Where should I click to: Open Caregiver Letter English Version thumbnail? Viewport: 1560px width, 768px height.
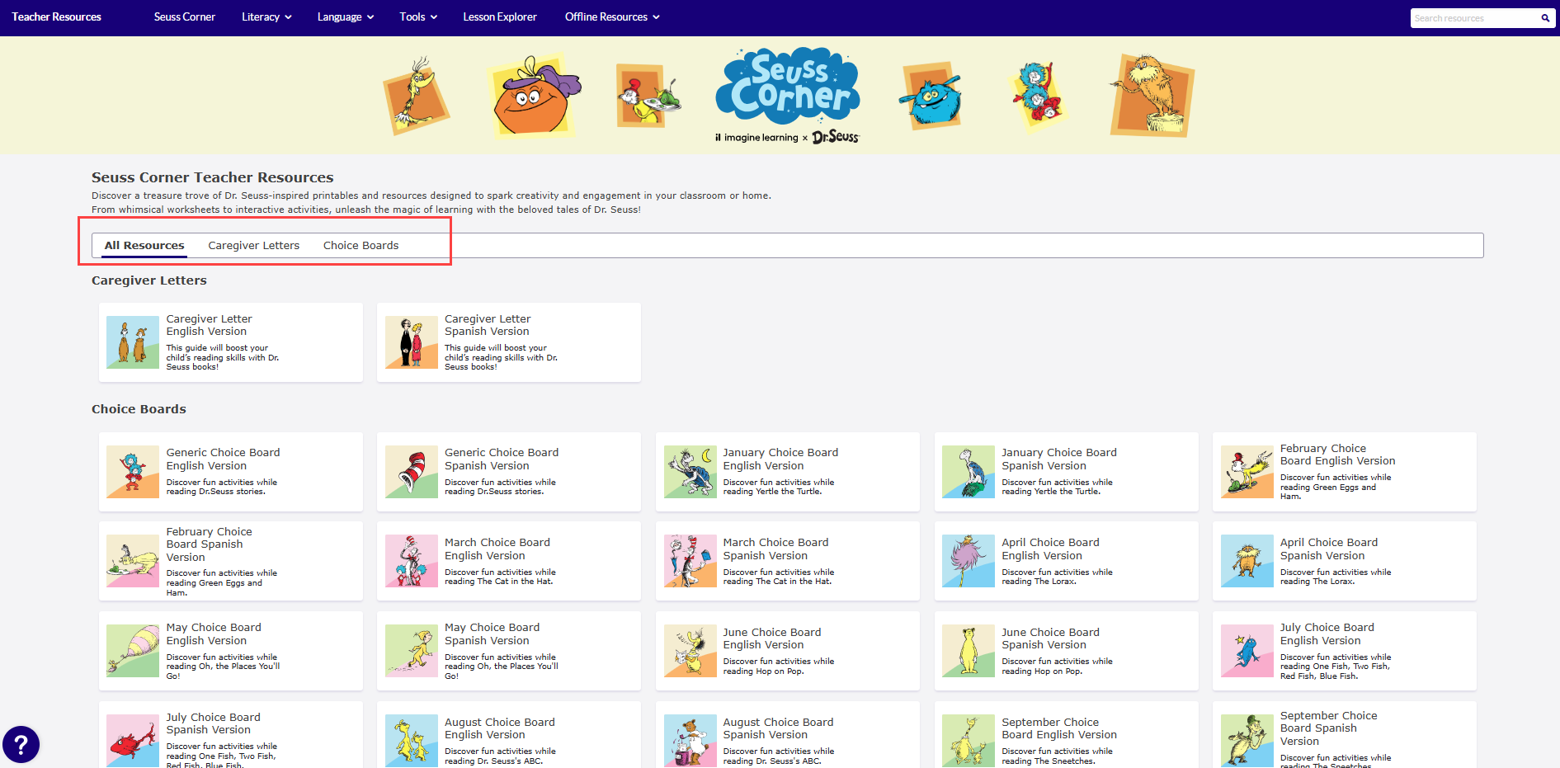(x=133, y=342)
